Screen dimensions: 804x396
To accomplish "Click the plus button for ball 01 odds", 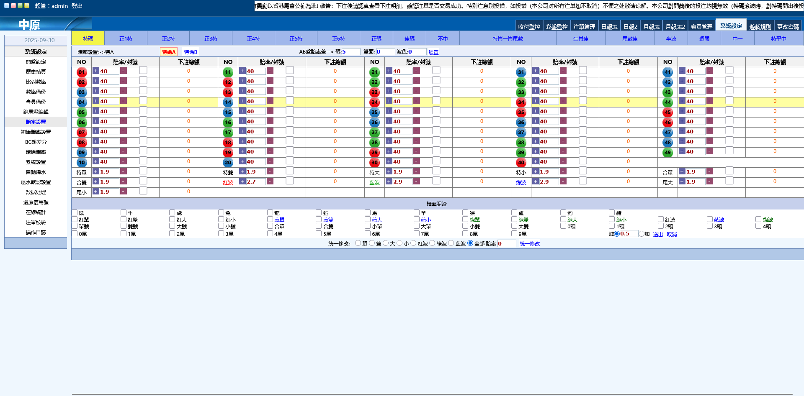I will (x=95, y=71).
